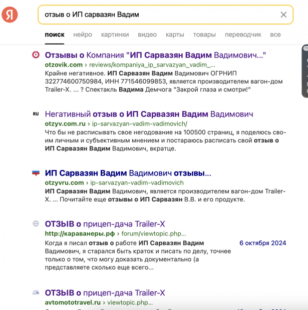The image size is (308, 310).
Task: Expand the все services menu
Action: (275, 34)
